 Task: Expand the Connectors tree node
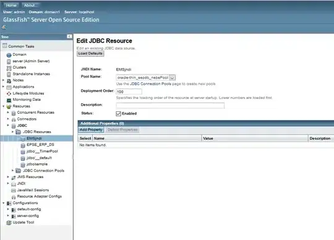click(8, 119)
